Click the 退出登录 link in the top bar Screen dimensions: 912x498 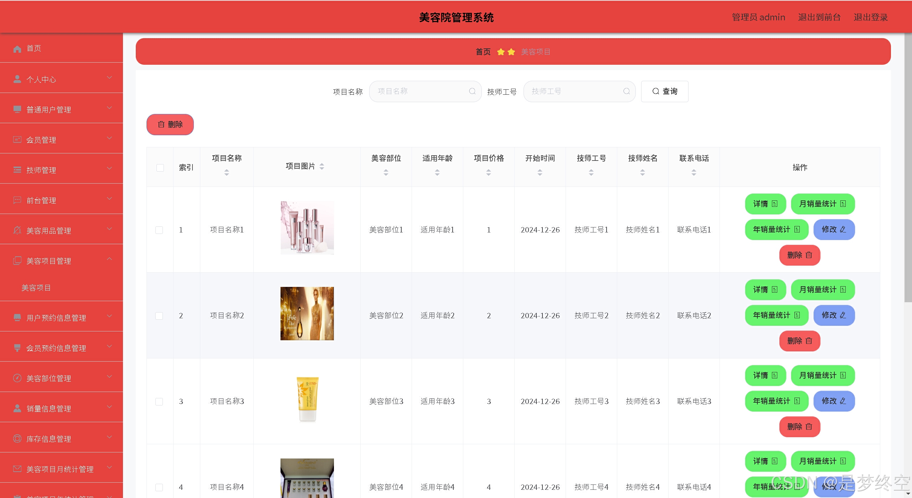click(870, 17)
